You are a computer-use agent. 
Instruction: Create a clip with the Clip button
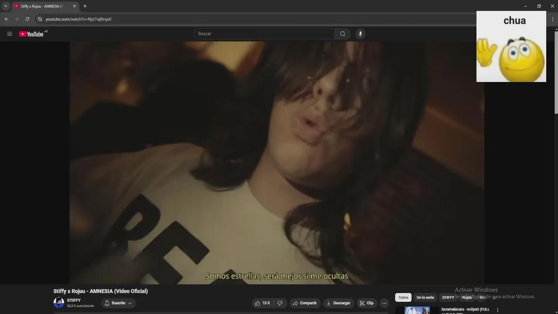[367, 303]
